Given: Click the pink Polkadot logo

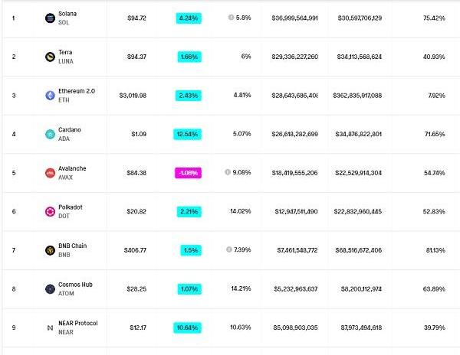Looking at the screenshot, I should tap(51, 211).
